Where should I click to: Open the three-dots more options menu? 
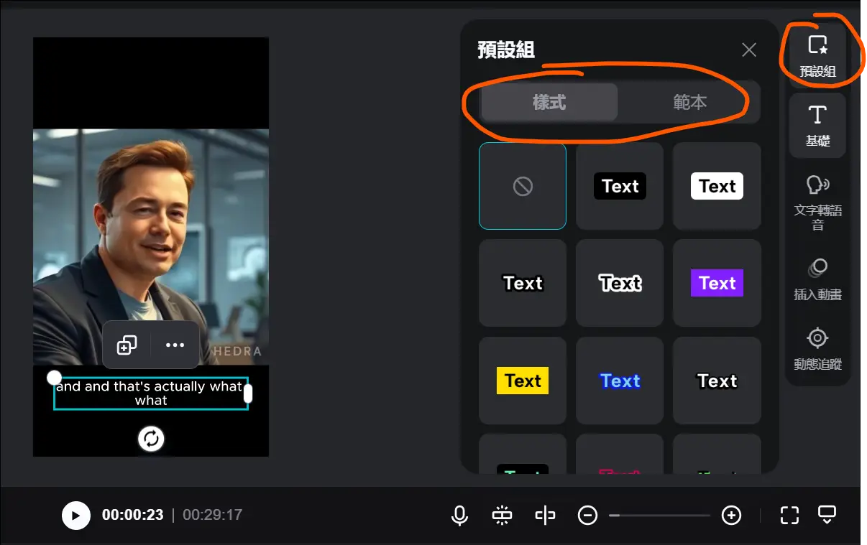coord(175,345)
